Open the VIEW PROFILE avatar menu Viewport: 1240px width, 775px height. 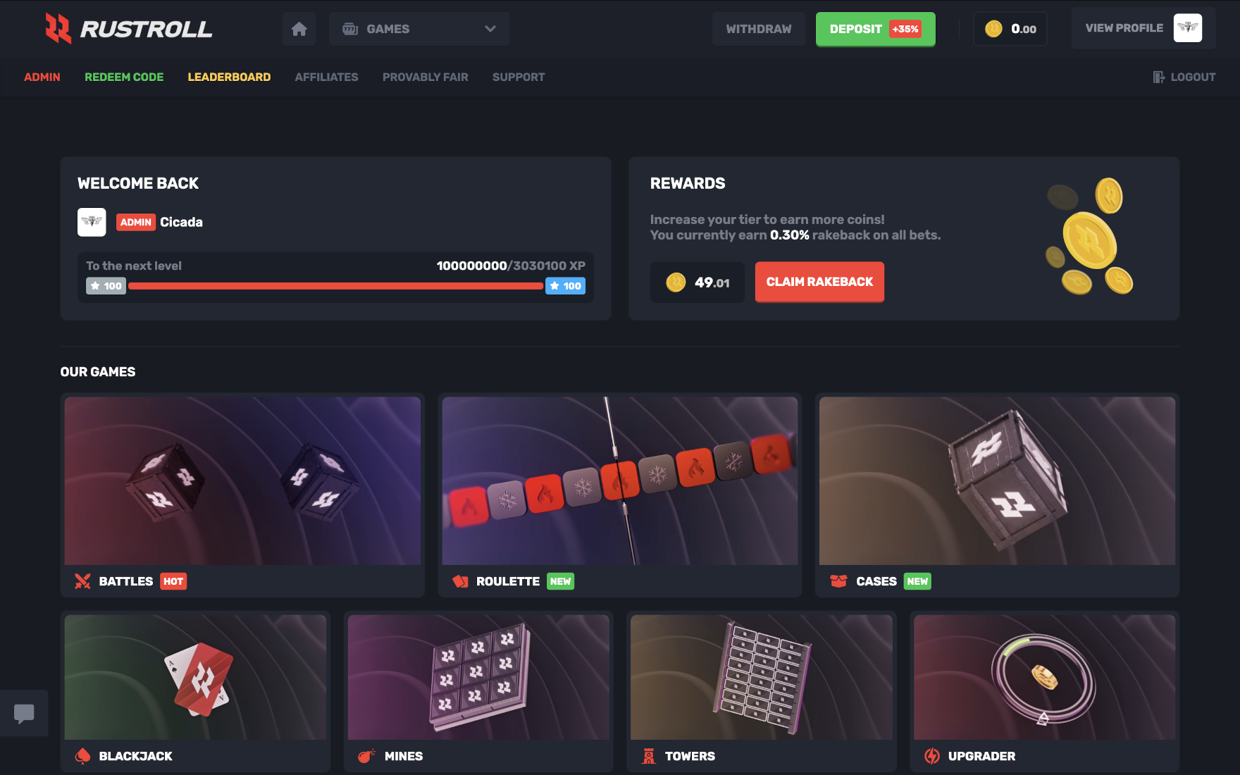(1189, 27)
